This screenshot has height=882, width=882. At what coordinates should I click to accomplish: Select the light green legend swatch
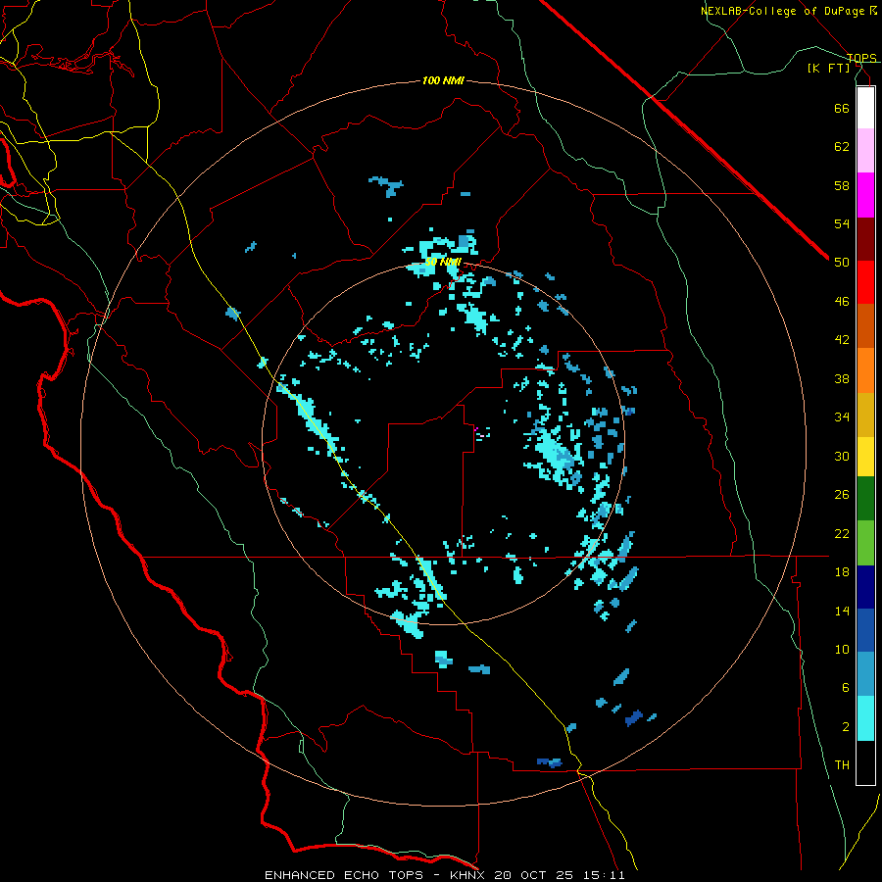click(x=865, y=543)
